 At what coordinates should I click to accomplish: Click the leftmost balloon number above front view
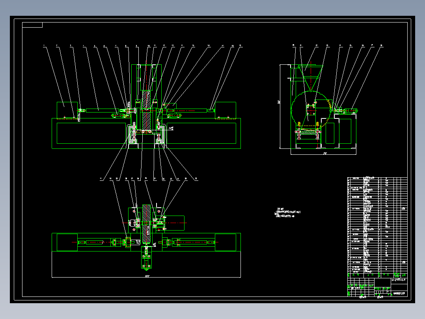pos(44,46)
